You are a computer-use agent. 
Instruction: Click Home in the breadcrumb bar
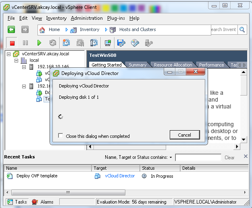click(x=54, y=29)
